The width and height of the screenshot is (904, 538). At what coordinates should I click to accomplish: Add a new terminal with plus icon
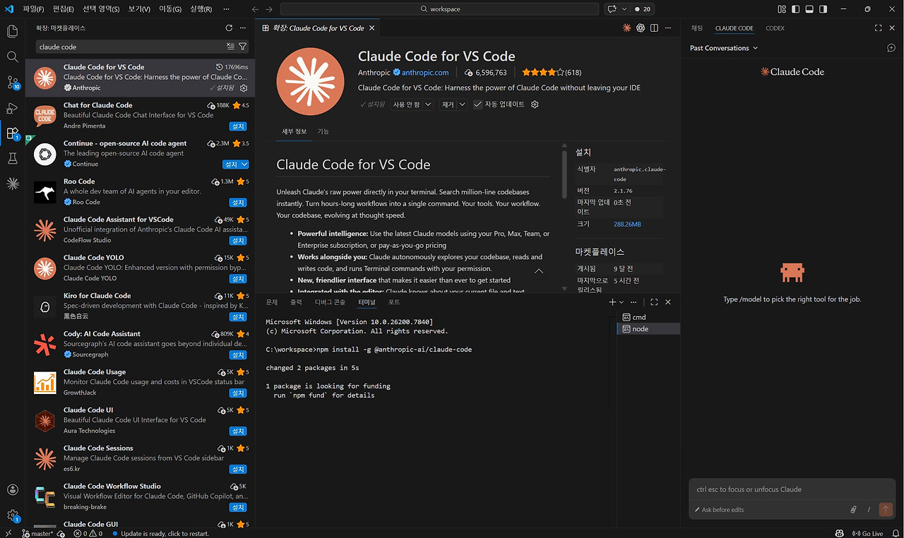[x=612, y=302]
